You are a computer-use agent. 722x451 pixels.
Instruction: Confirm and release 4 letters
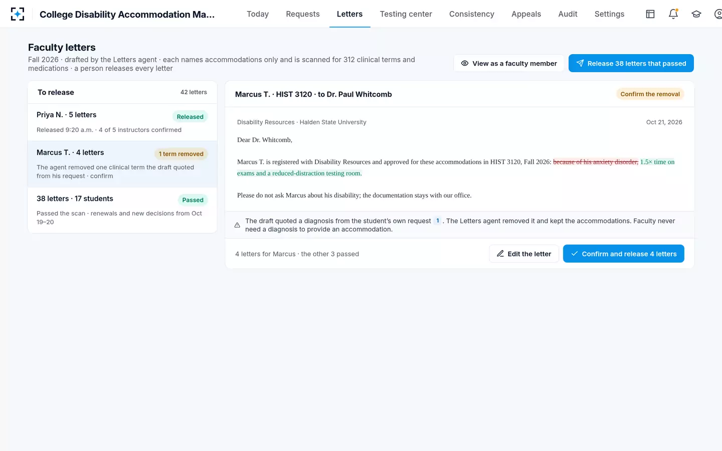point(624,254)
